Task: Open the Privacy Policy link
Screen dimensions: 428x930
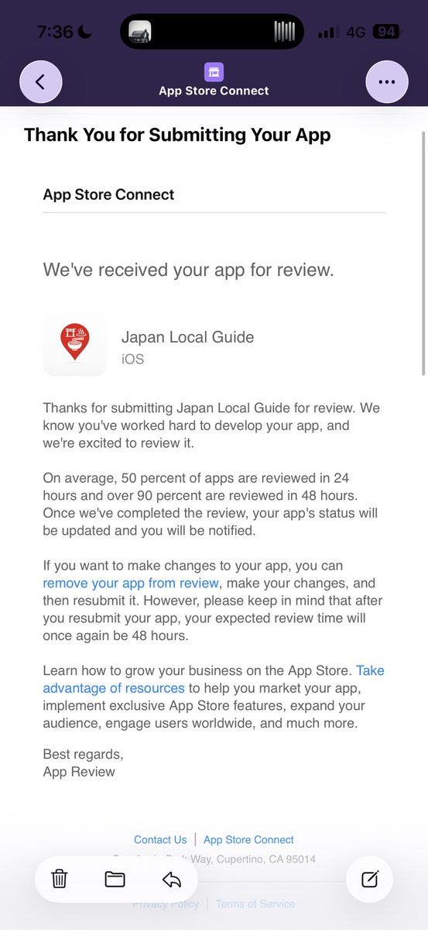Action: click(x=166, y=904)
